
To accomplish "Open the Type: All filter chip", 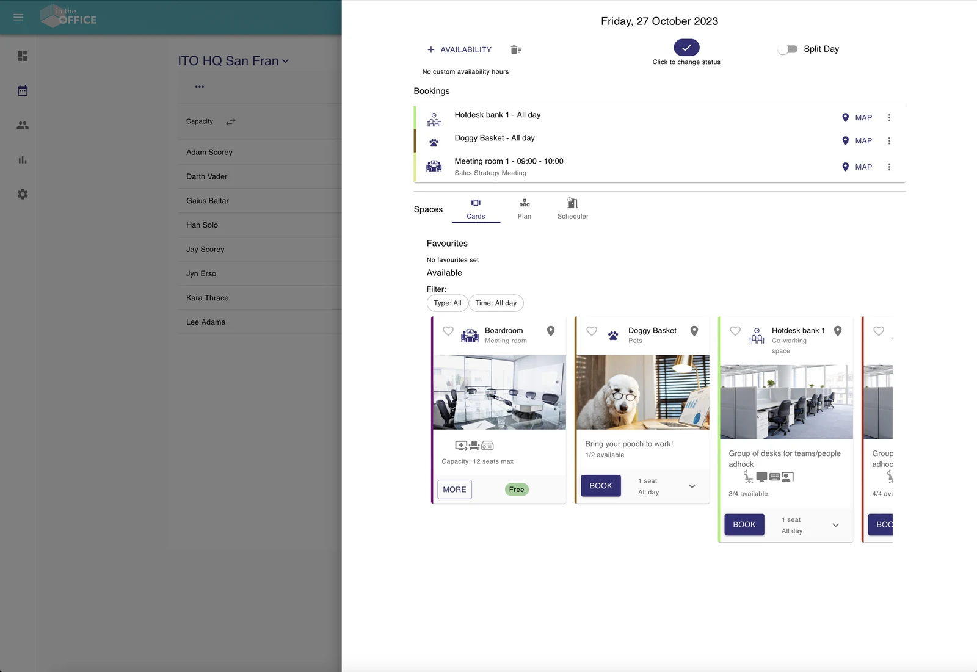I will click(448, 303).
